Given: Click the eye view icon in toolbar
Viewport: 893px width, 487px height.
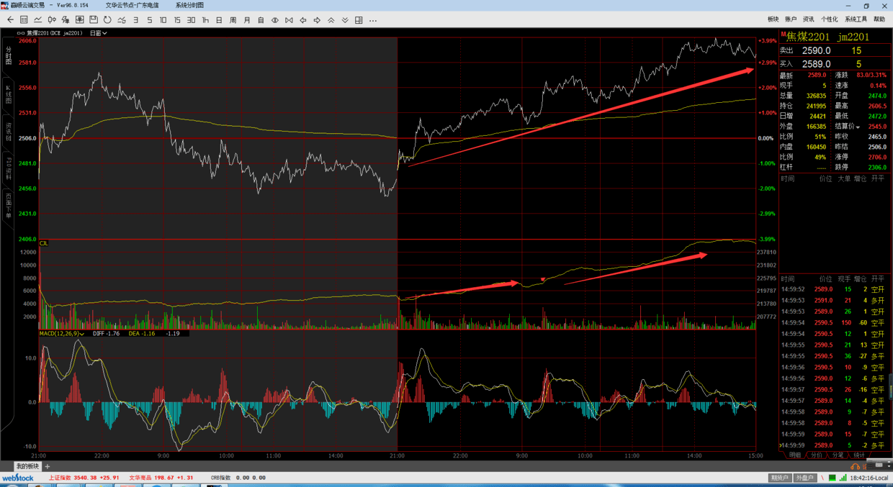Looking at the screenshot, I should click(x=274, y=20).
